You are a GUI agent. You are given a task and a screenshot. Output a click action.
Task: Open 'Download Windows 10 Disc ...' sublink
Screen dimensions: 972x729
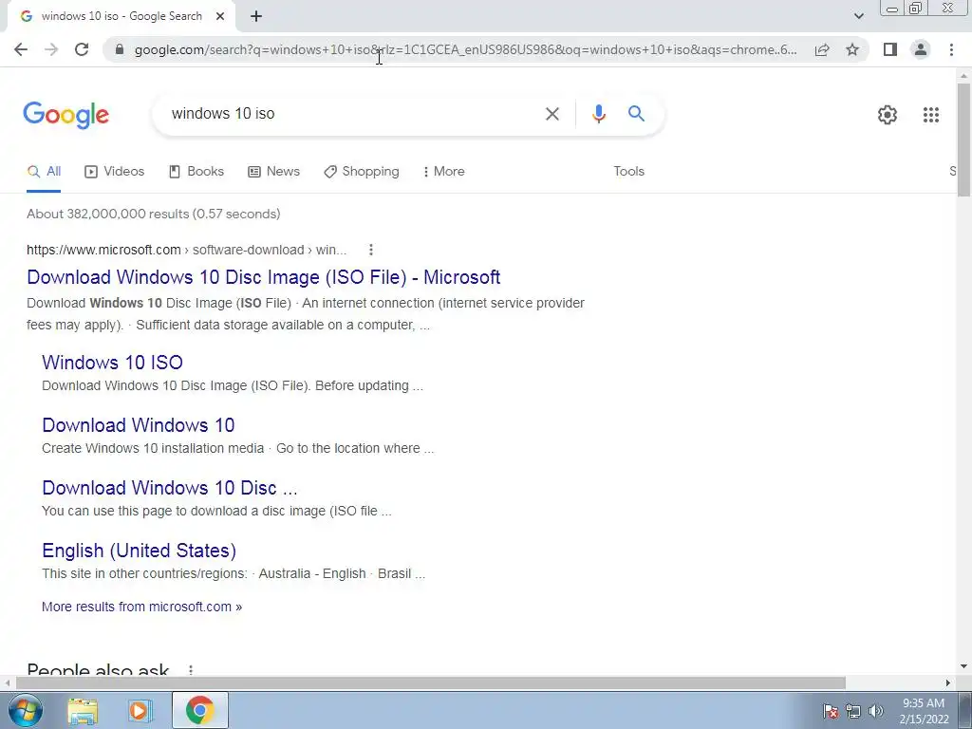(170, 488)
